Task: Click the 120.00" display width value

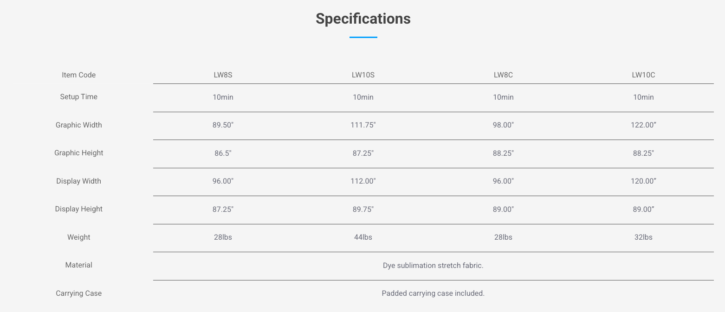Action: point(643,181)
